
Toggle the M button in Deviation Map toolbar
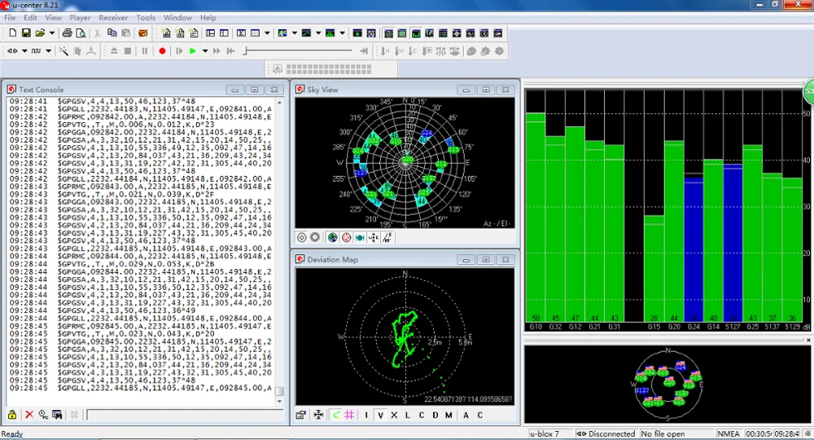click(448, 415)
